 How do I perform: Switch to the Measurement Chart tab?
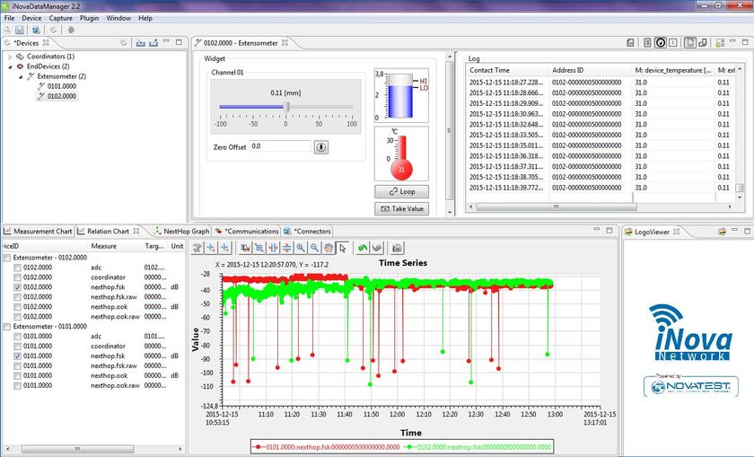(38, 232)
